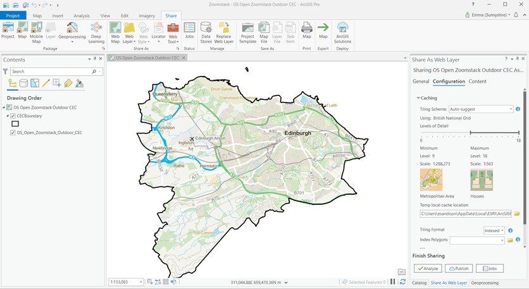Open the General tab in share pane
The width and height of the screenshot is (529, 289).
click(x=421, y=82)
